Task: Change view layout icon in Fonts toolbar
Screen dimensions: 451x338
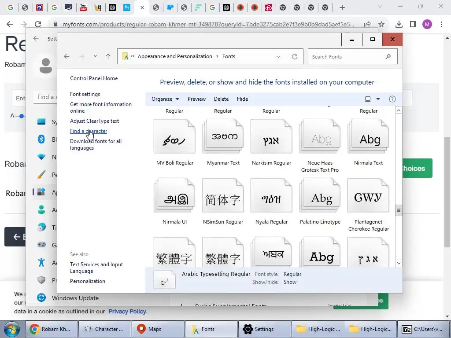Action: pyautogui.click(x=368, y=99)
